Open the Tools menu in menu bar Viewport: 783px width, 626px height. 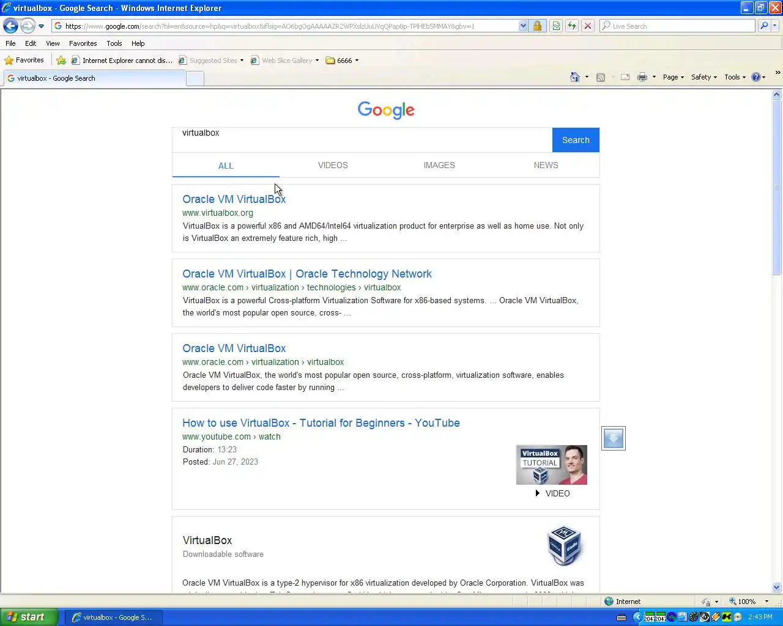pyautogui.click(x=114, y=43)
